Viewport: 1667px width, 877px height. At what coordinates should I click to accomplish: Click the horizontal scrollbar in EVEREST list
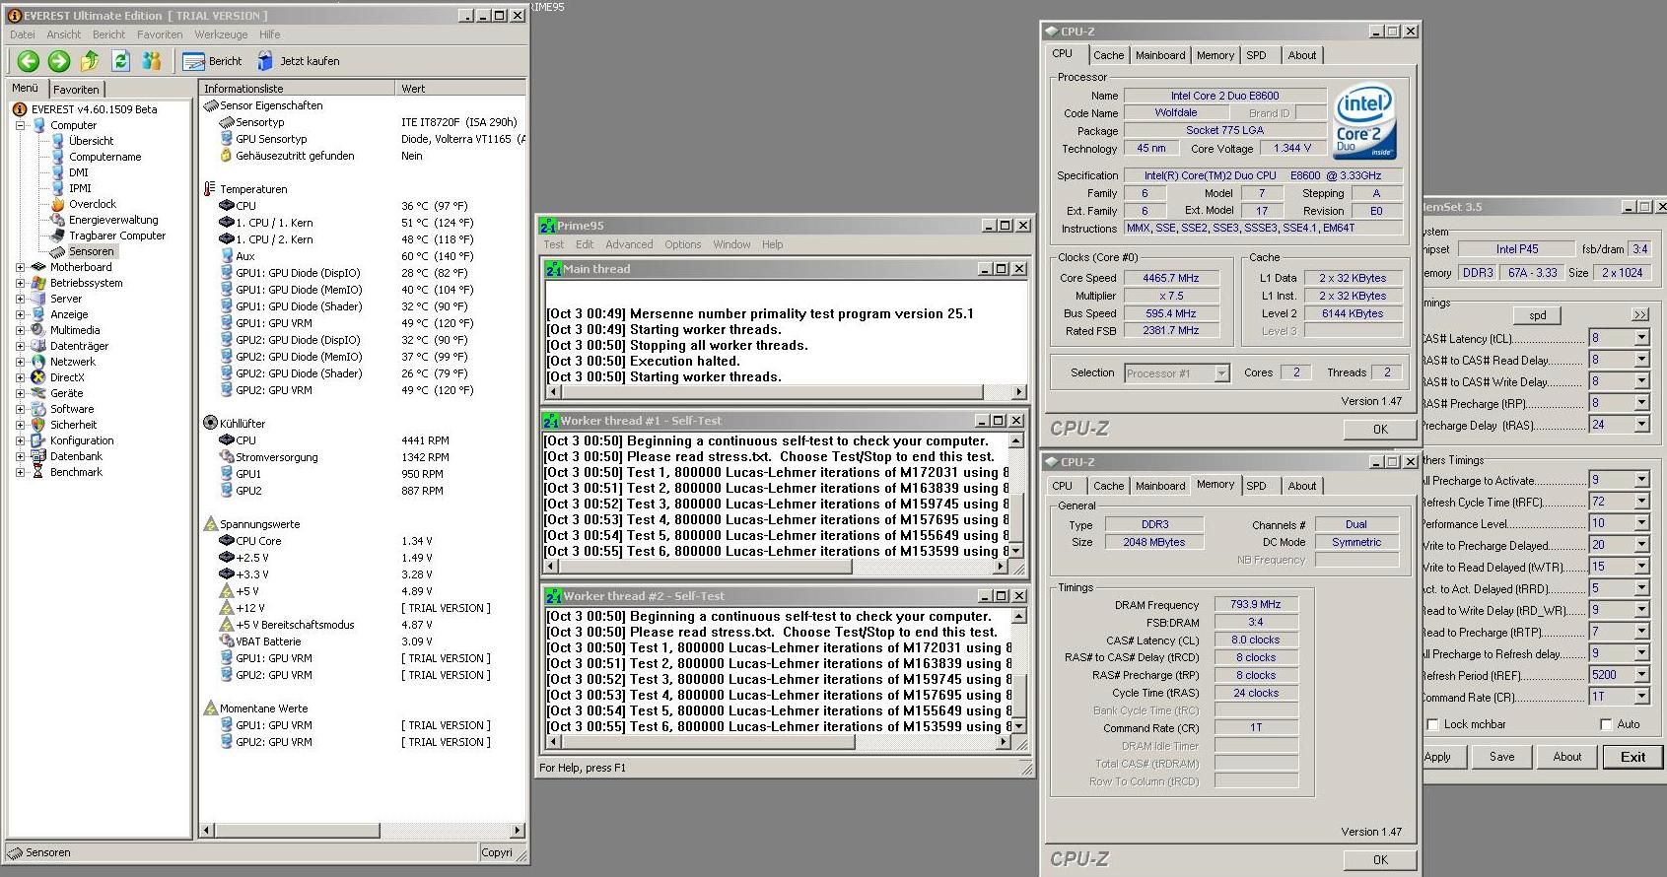(x=363, y=831)
